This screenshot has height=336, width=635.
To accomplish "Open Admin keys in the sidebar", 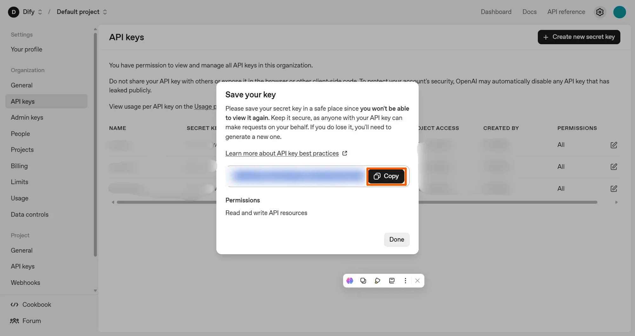I will pyautogui.click(x=27, y=117).
